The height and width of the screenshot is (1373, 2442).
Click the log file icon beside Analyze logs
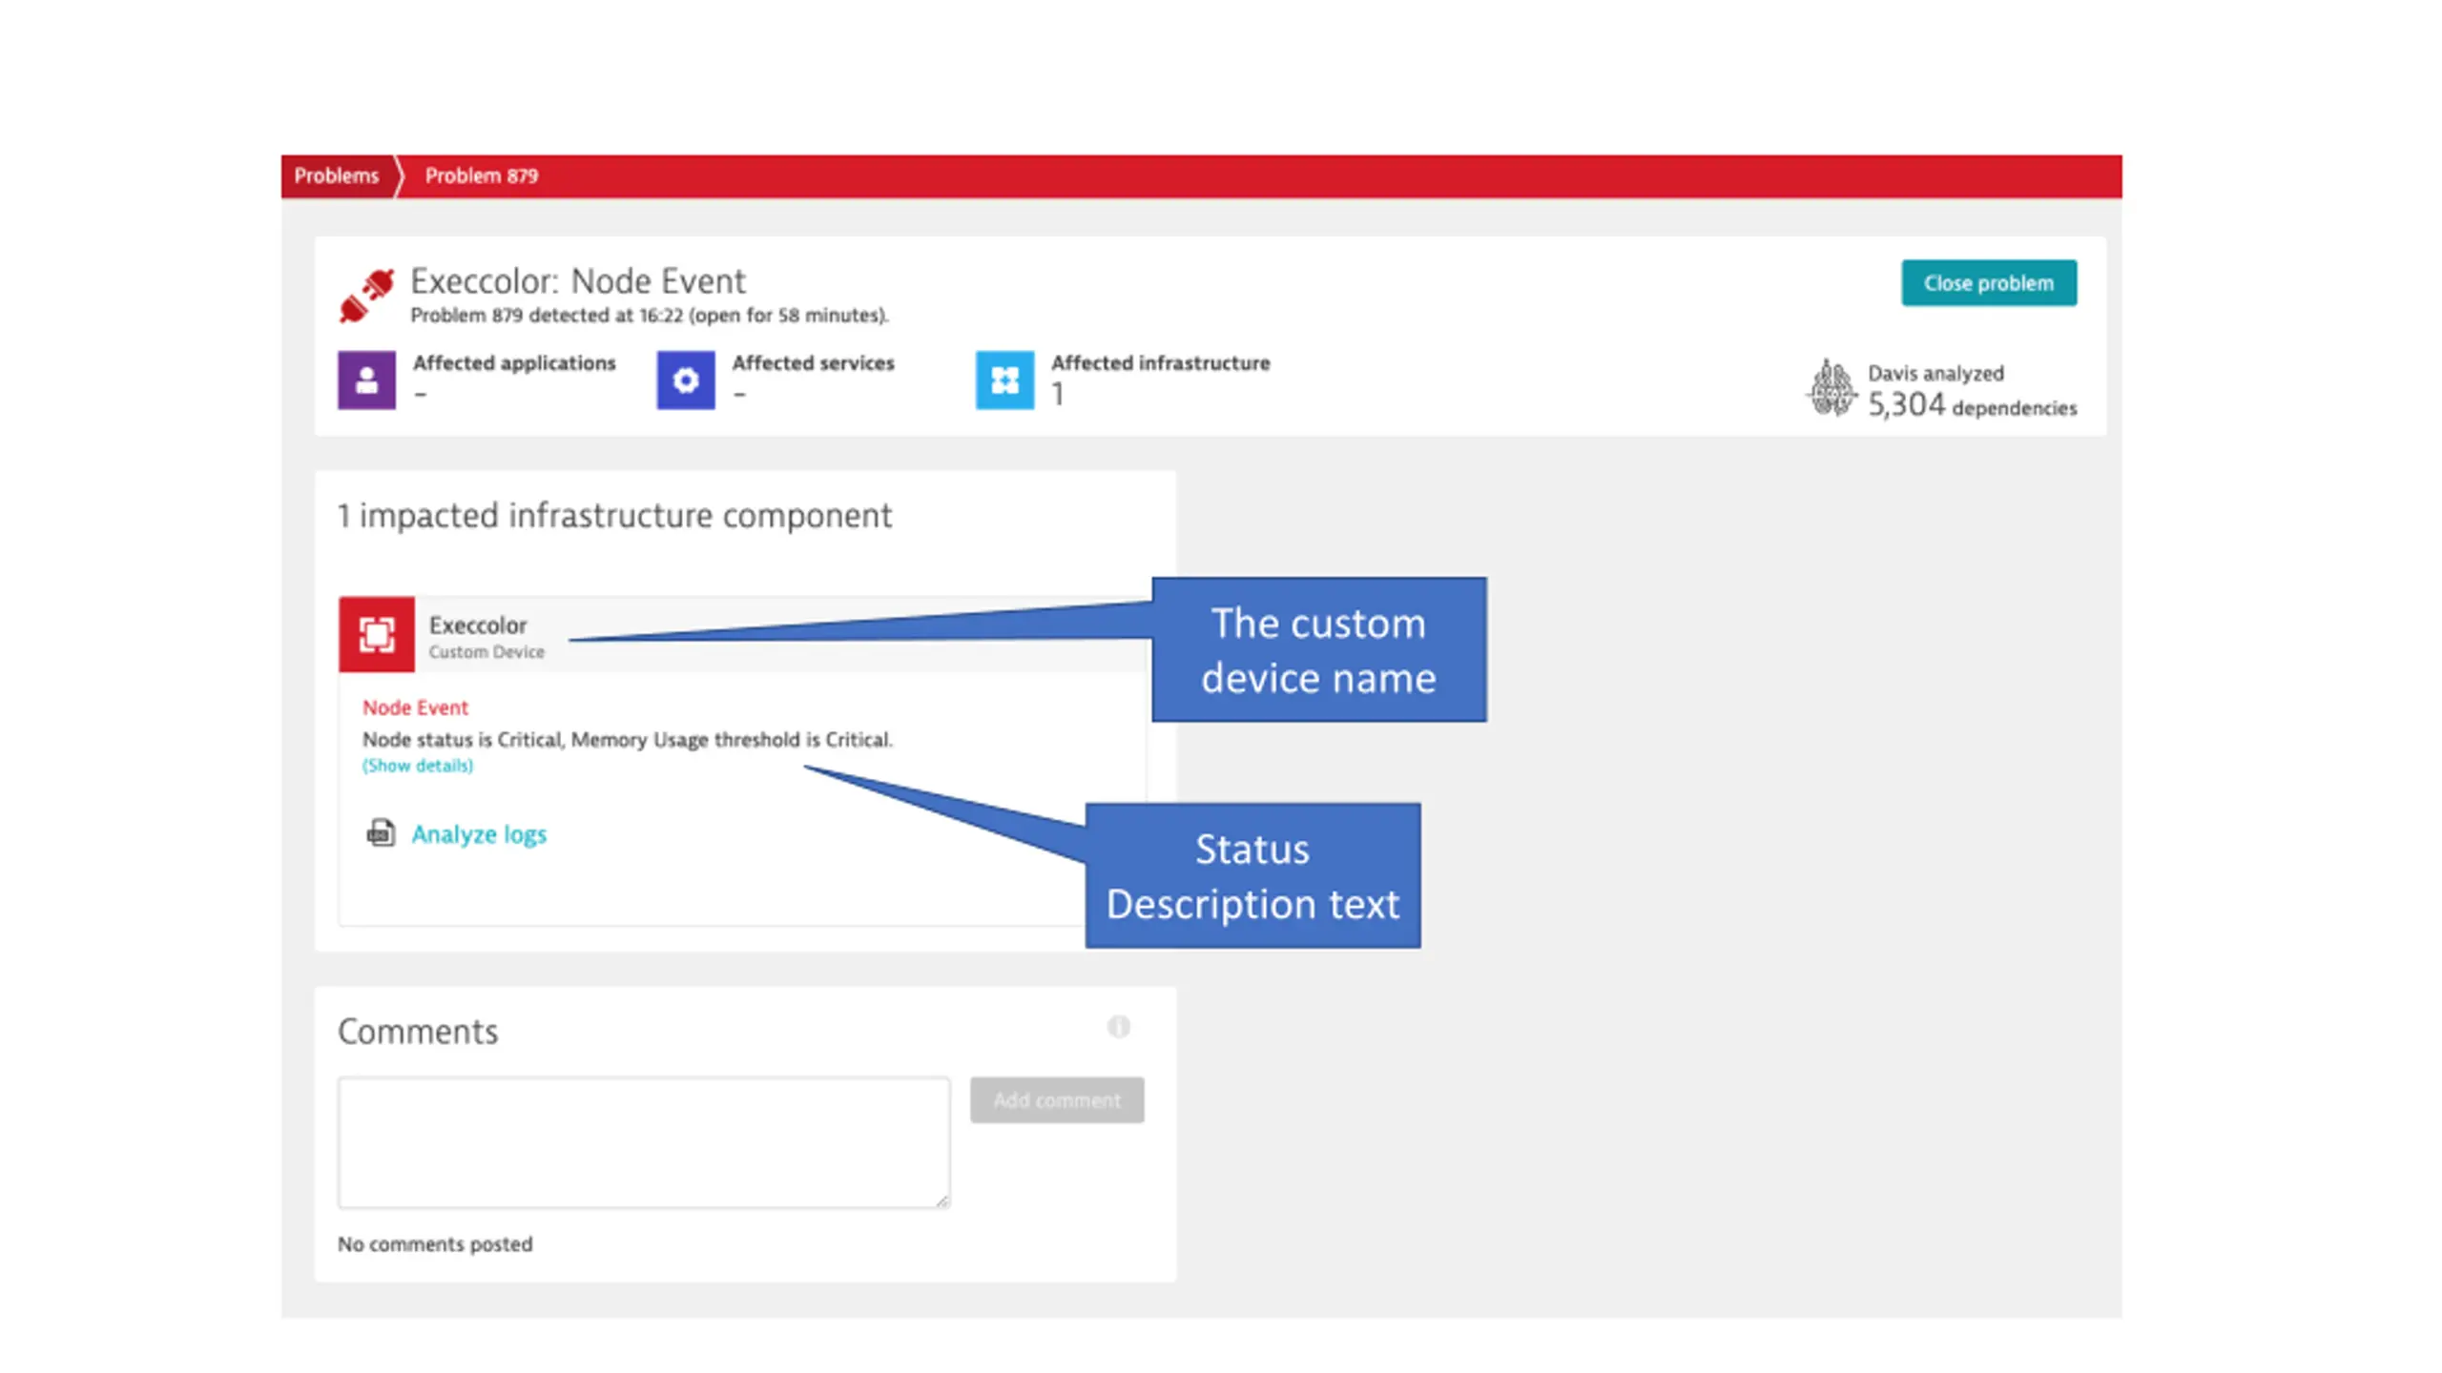[381, 833]
